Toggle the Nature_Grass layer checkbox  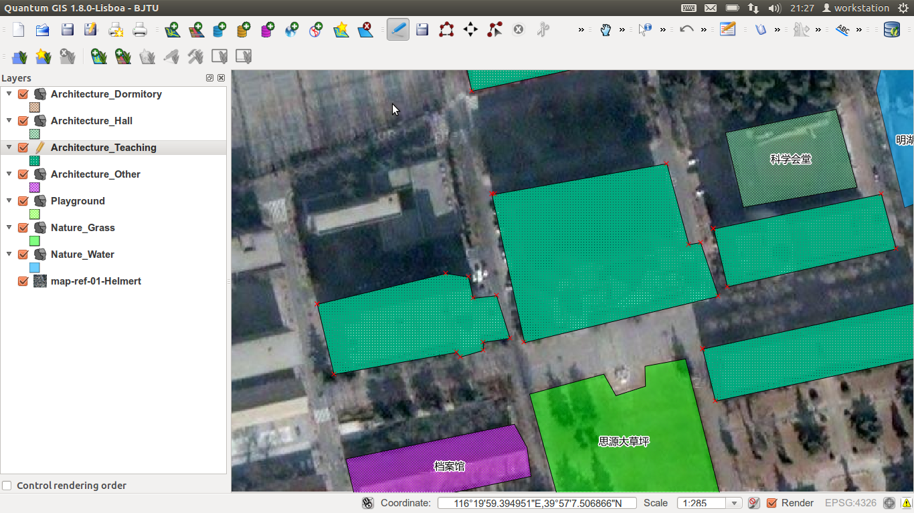[23, 228]
